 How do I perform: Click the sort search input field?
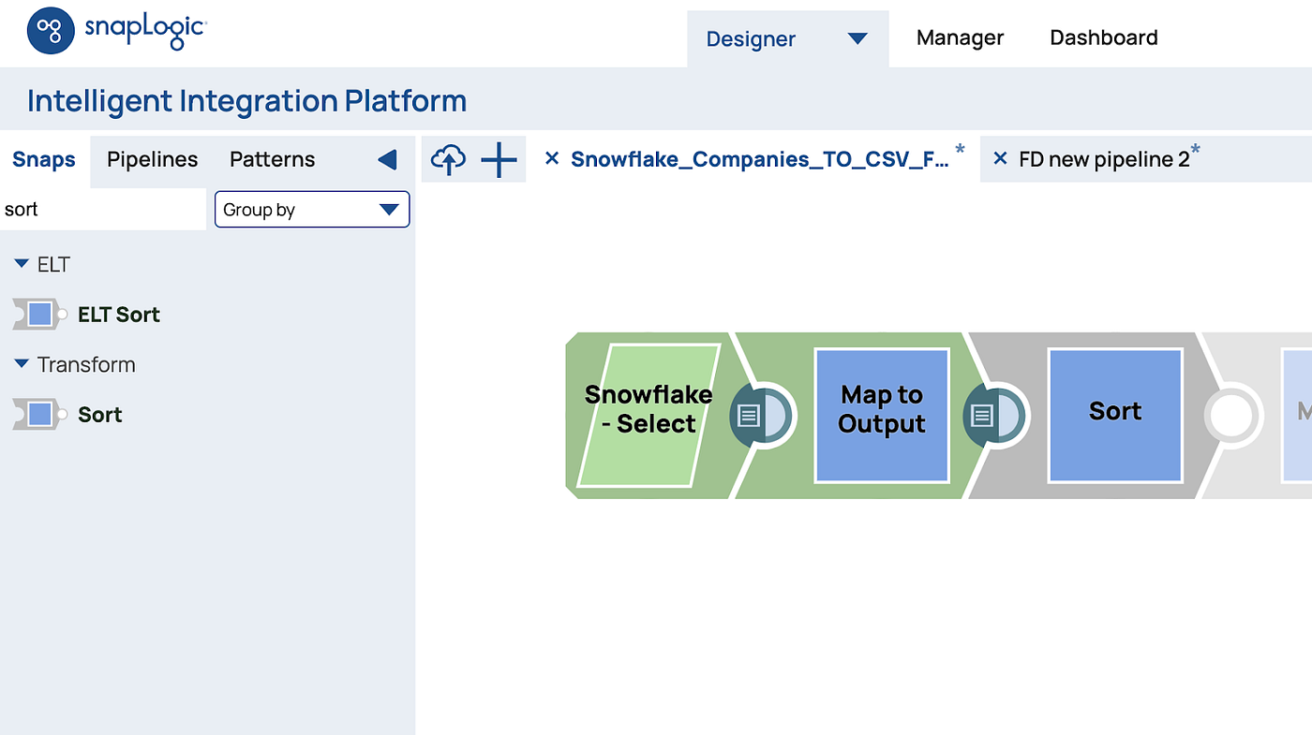(x=103, y=209)
